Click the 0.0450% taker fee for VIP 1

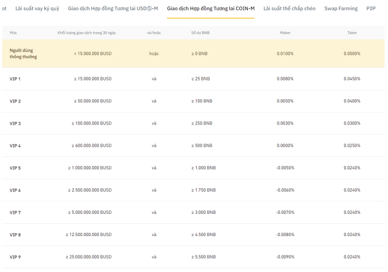click(x=352, y=79)
